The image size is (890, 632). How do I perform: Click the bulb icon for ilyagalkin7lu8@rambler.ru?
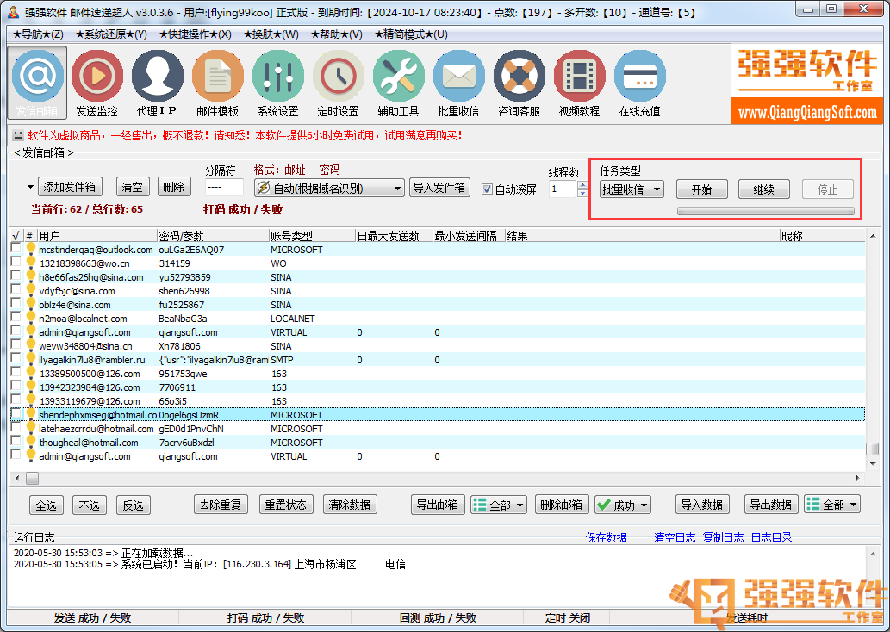pos(31,359)
